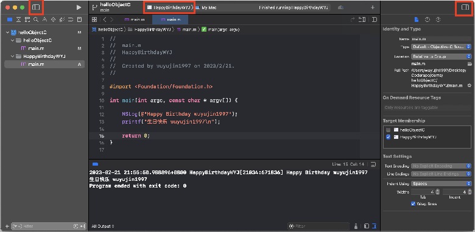Toggle source-control status filter in navigator

[82, 227]
